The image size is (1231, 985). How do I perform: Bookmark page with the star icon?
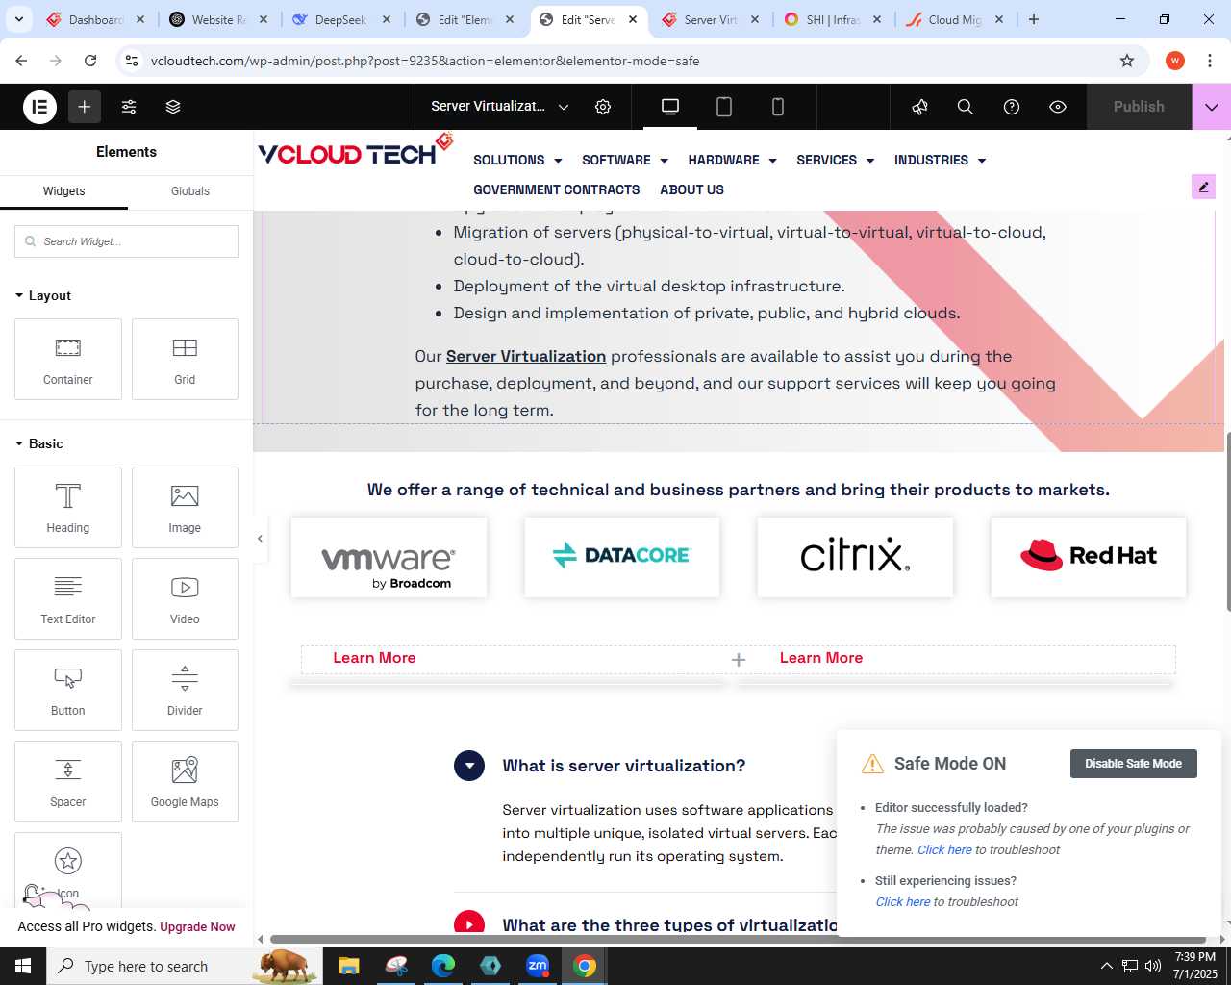pyautogui.click(x=1127, y=61)
